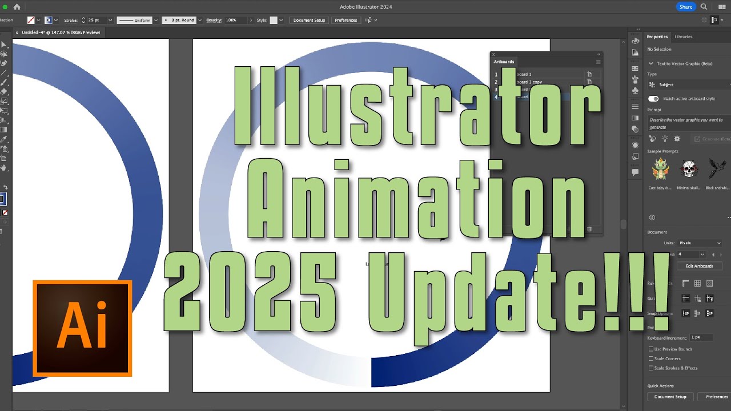Open the Stroke panel lines icon
Image resolution: width=731 pixels, height=411 pixels.
[635, 107]
